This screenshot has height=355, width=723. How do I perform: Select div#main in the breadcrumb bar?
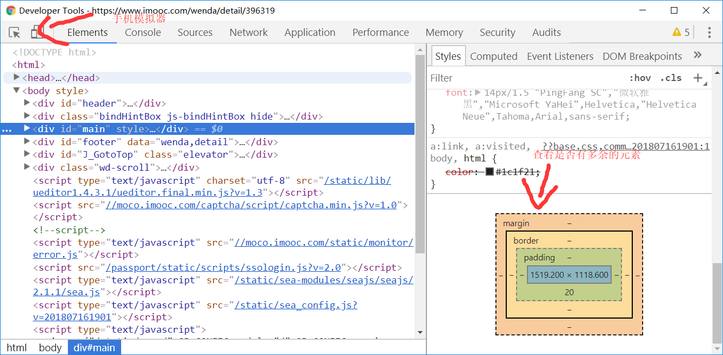[x=95, y=347]
